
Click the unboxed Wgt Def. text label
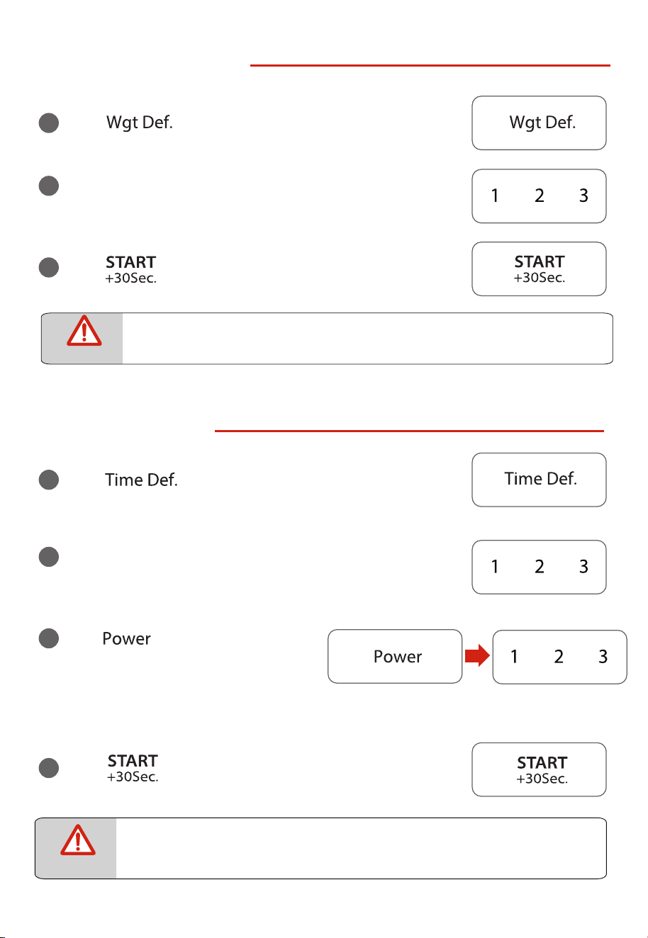tap(140, 123)
